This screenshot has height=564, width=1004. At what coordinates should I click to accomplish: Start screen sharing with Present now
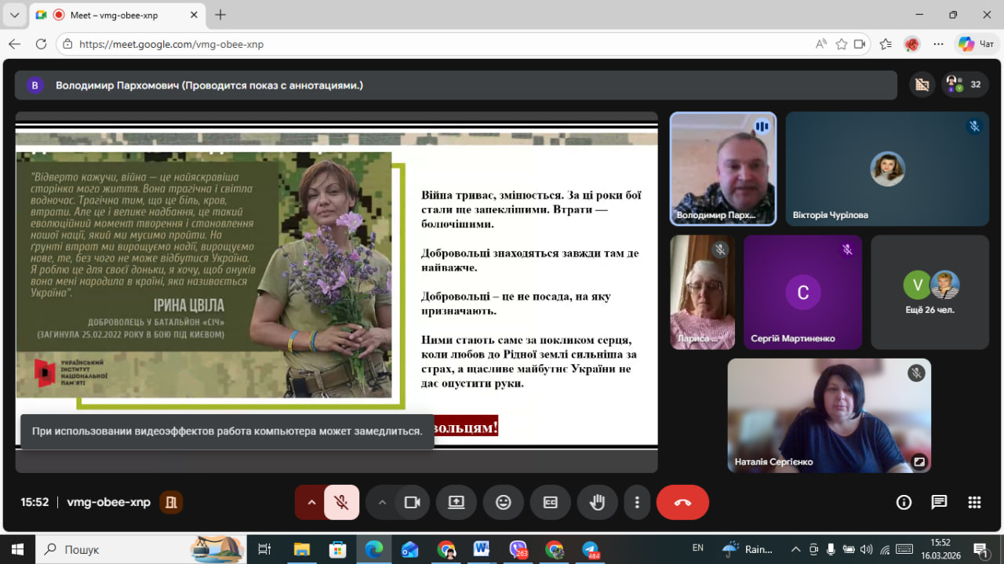tap(456, 503)
